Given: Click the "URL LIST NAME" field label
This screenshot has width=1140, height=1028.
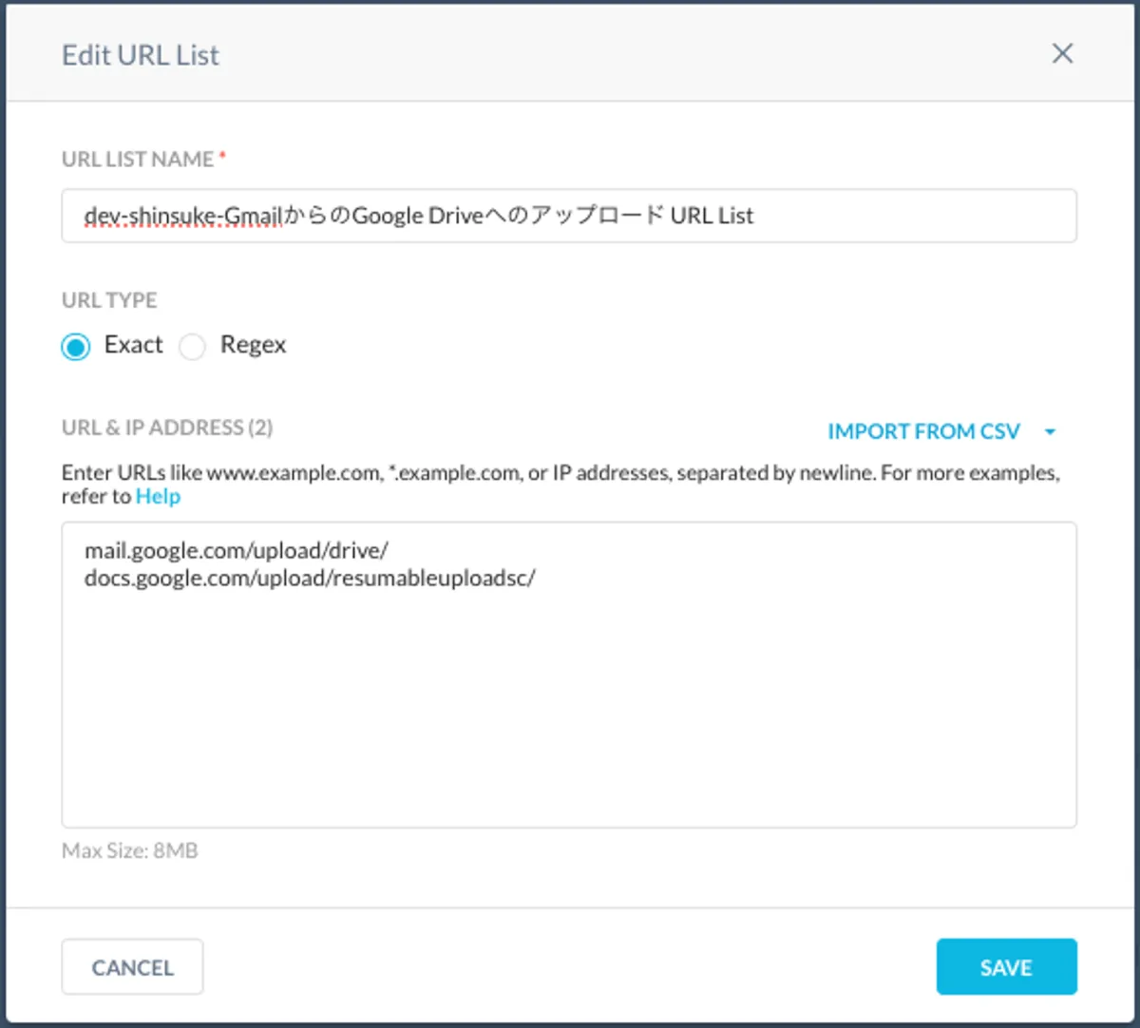Looking at the screenshot, I should click(138, 160).
